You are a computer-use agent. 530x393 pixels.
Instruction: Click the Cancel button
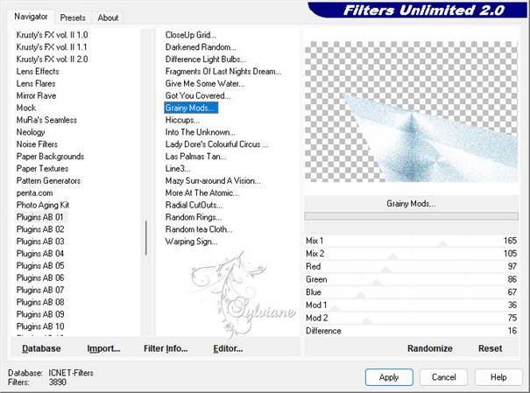point(443,377)
